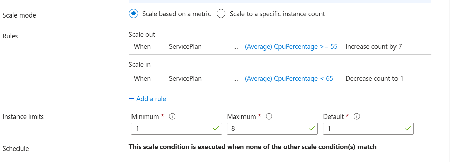Open the CpuPercentage < 65 scale-in rule

[289, 79]
